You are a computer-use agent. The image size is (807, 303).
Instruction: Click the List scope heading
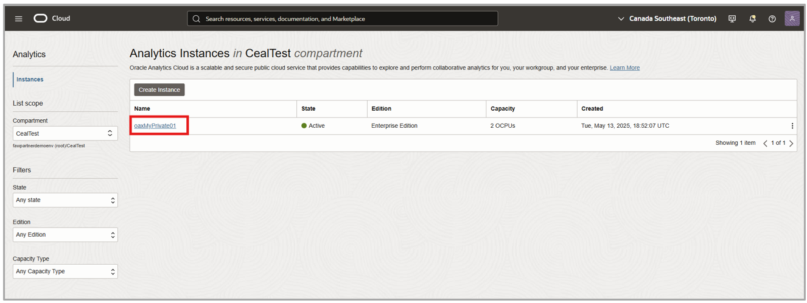tap(28, 103)
